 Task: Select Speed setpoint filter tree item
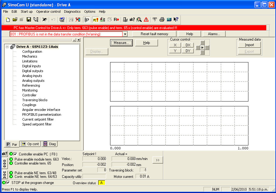click(37, 124)
